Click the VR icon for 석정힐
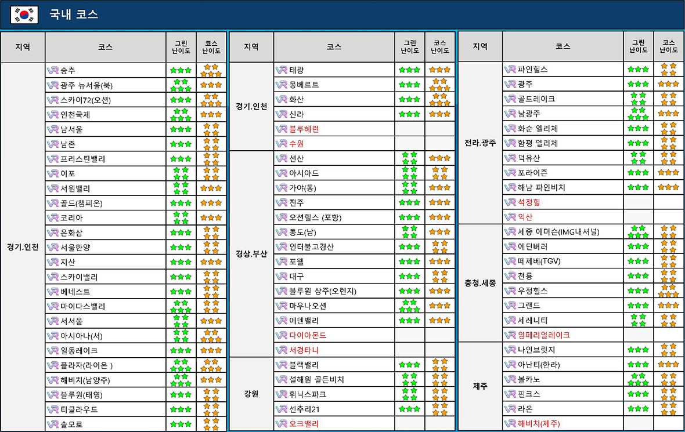 tap(510, 202)
